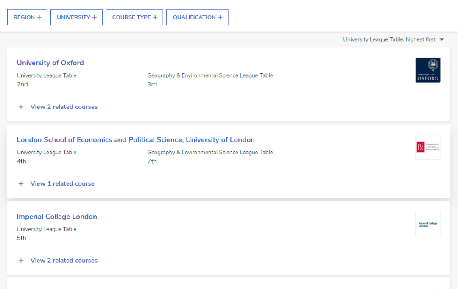
Task: Expand Imperial's View 2 related courses
Action: tap(64, 260)
